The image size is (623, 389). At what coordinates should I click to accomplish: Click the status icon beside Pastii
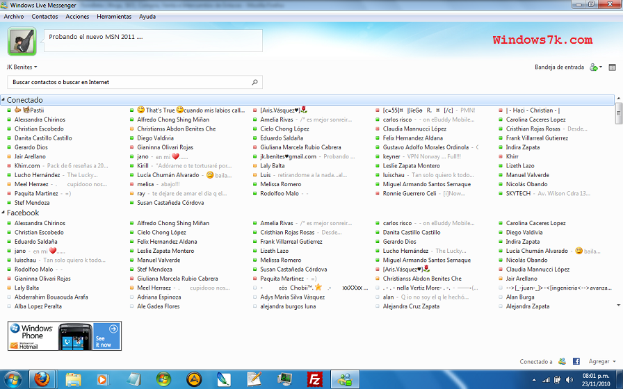pos(9,110)
